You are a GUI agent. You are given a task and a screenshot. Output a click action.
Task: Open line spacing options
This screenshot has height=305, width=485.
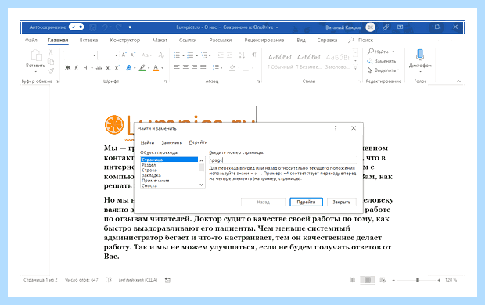pyautogui.click(x=216, y=68)
